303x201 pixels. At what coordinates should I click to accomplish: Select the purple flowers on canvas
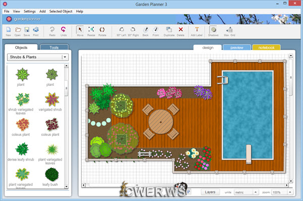203,92
